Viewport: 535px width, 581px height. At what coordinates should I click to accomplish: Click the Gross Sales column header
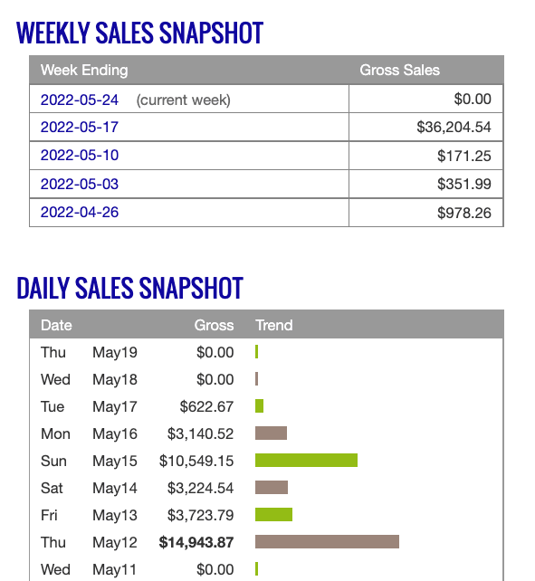pos(400,70)
